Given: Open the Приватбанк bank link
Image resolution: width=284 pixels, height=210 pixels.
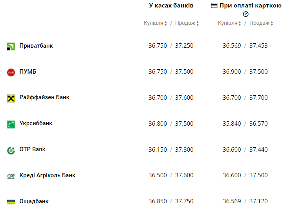Looking at the screenshot, I should tap(36, 46).
